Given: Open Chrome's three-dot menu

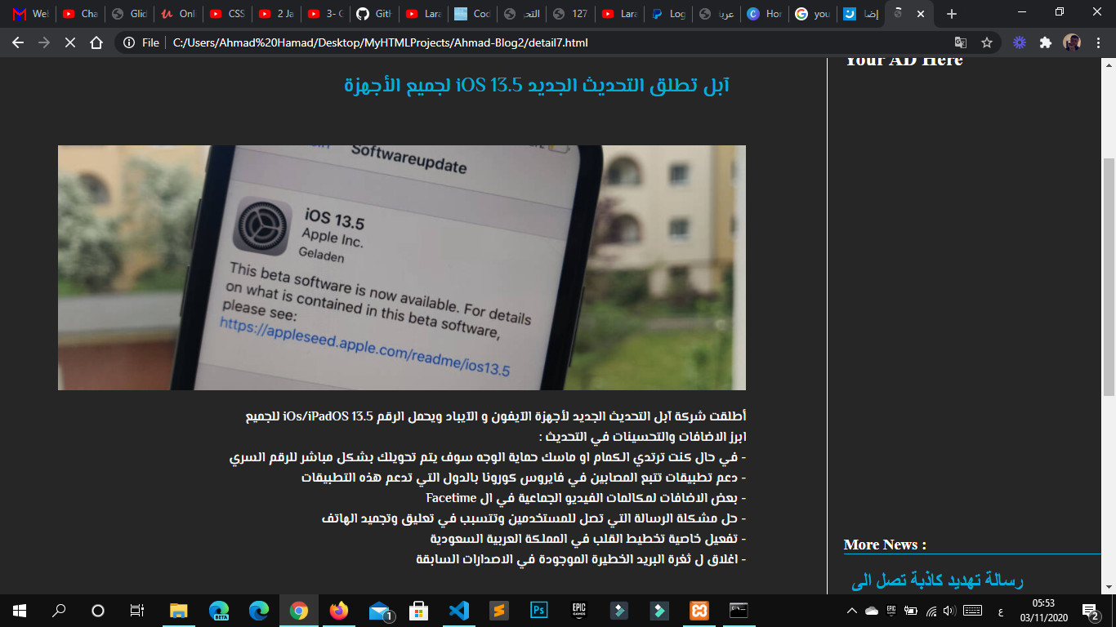Looking at the screenshot, I should tap(1099, 42).
